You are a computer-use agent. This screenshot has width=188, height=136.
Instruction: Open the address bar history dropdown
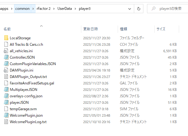130,9
